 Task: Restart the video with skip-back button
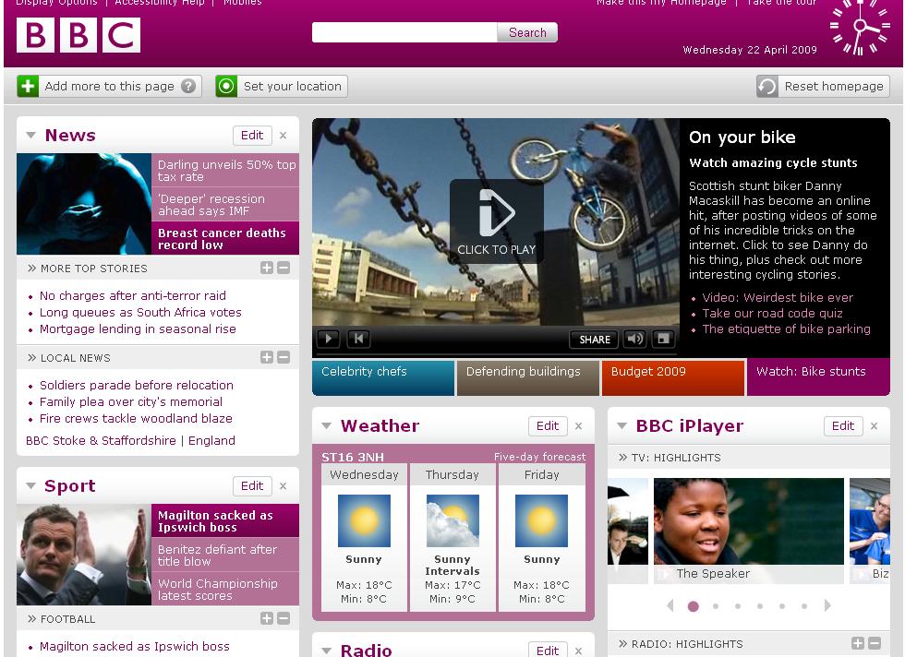[x=358, y=339]
